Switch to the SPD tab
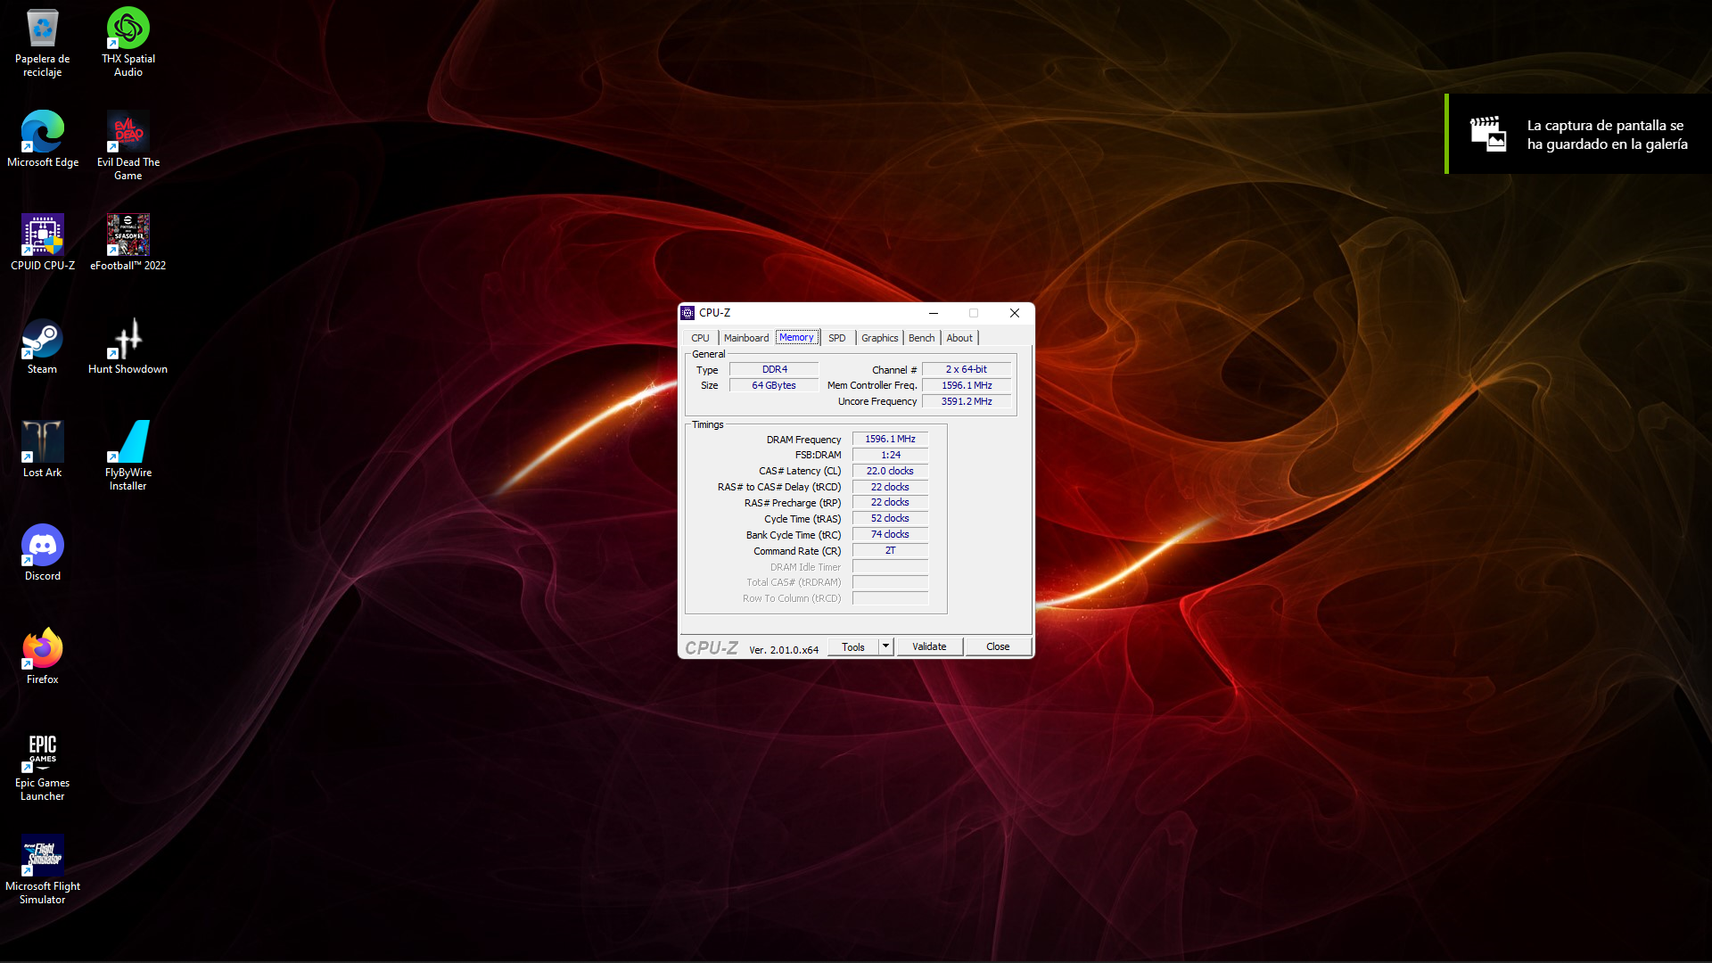The width and height of the screenshot is (1712, 963). coord(836,338)
